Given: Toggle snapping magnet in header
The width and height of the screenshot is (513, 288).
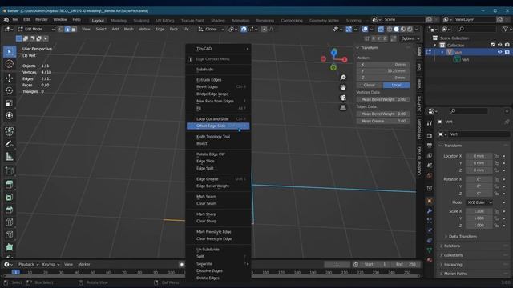Looking at the screenshot, I should point(244,29).
